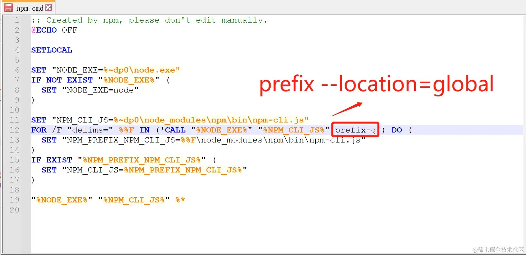Click %NPM_PREFIX_NPM_CLI_JS% variable on line 15
This screenshot has width=526, height=255.
tap(142, 160)
